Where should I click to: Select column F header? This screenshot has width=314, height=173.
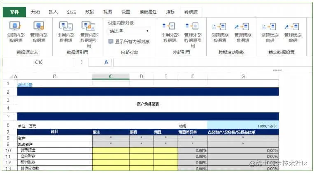(x=193, y=76)
